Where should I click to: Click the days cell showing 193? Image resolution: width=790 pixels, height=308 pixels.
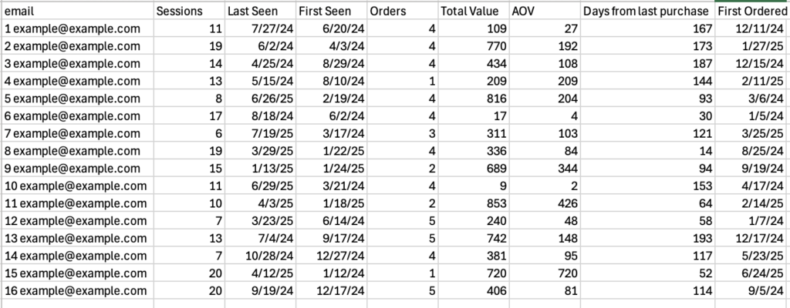(647, 238)
